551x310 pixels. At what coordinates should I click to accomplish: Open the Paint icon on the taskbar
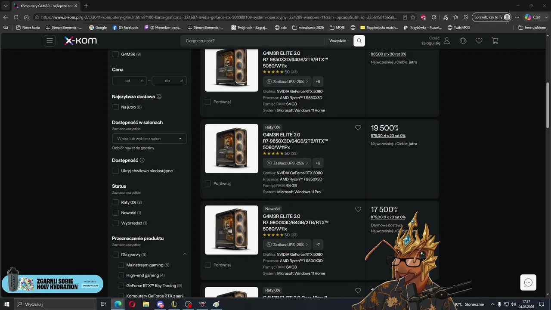pyautogui.click(x=216, y=304)
